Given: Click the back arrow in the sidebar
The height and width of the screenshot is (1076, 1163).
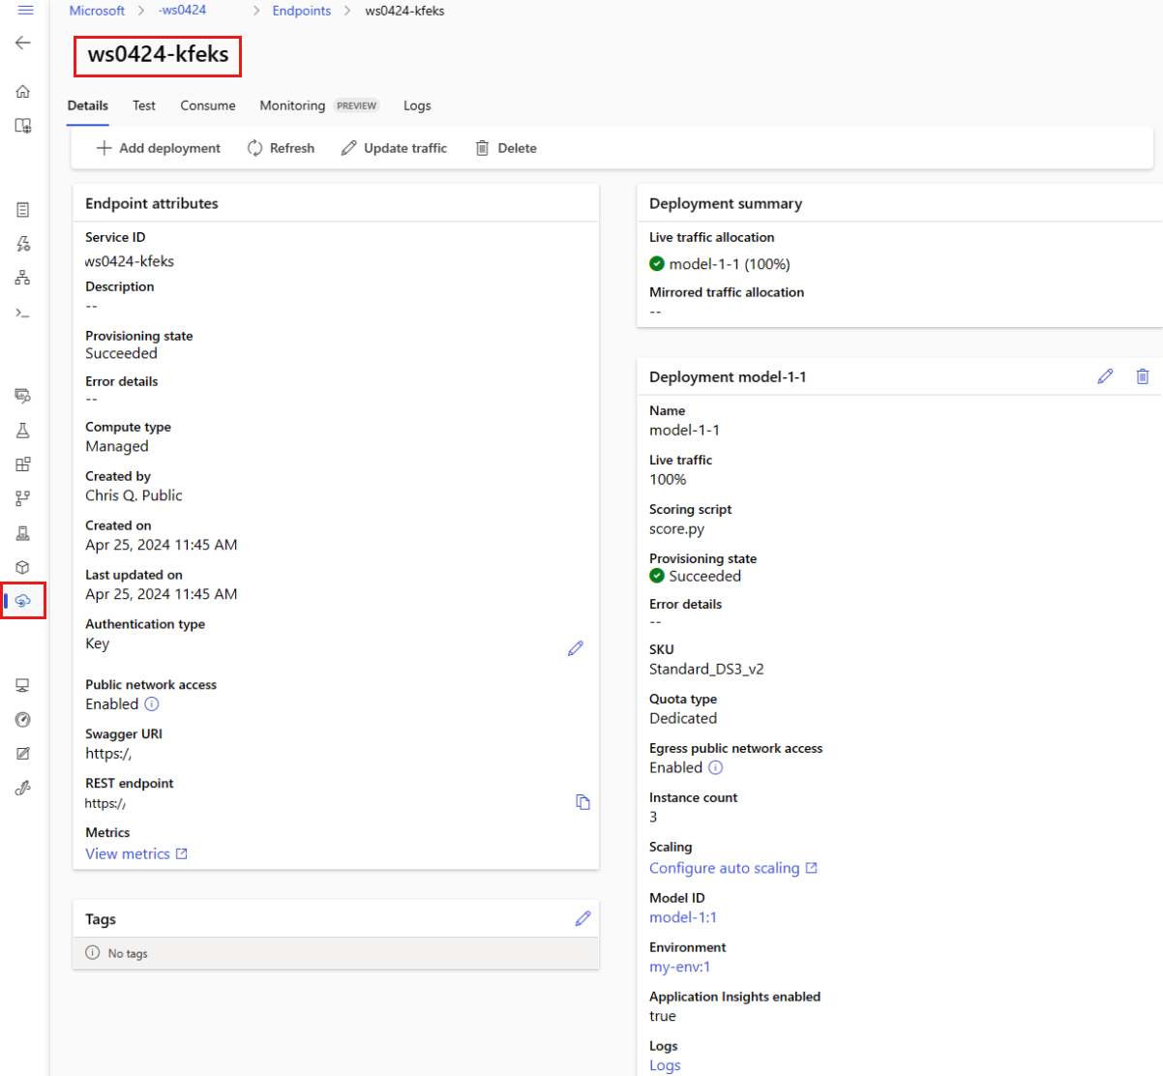Looking at the screenshot, I should (23, 43).
